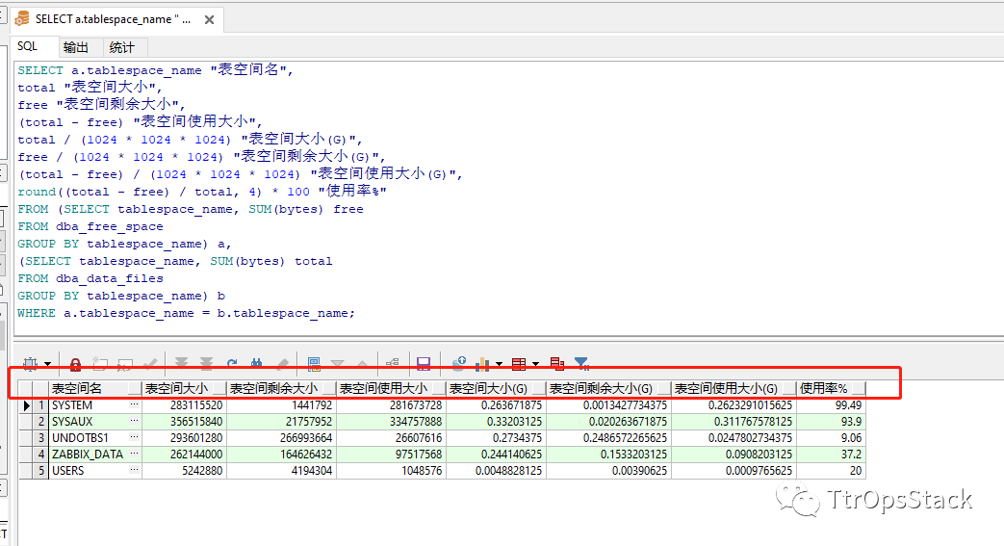Click the purple save results icon
1004x546 pixels.
tap(424, 364)
